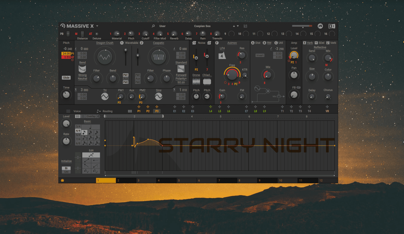Screen dimensions: 404x234
Task: Click the Voice panel hamburger icon
Action: click(68, 111)
